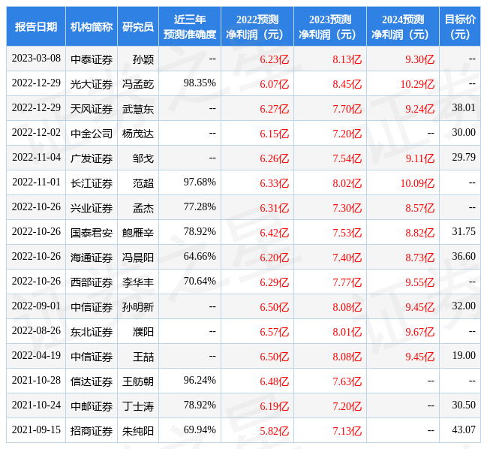Click researcher 孙颖
Viewport: 481px width, 449px height.
click(143, 59)
